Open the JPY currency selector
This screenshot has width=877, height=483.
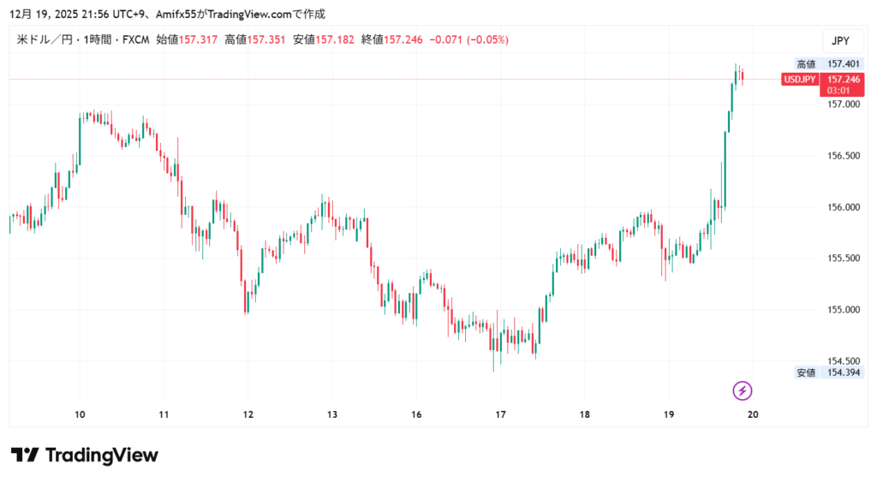[839, 40]
